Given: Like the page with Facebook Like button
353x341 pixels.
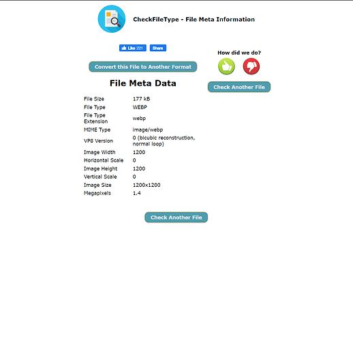Looking at the screenshot, I should pos(133,48).
